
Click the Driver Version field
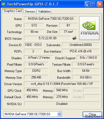pyautogui.click(x=62, y=84)
